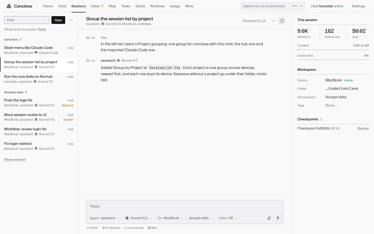Open session Slash menu like Claude Code
Viewport: 374px width, 234px height.
(x=39, y=50)
